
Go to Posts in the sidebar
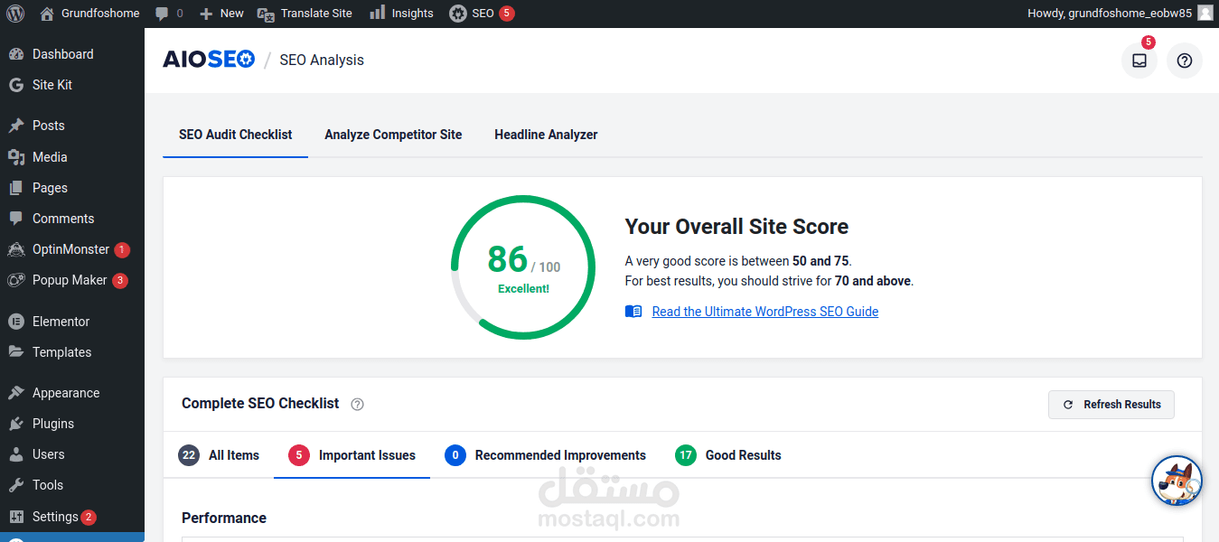[72, 126]
